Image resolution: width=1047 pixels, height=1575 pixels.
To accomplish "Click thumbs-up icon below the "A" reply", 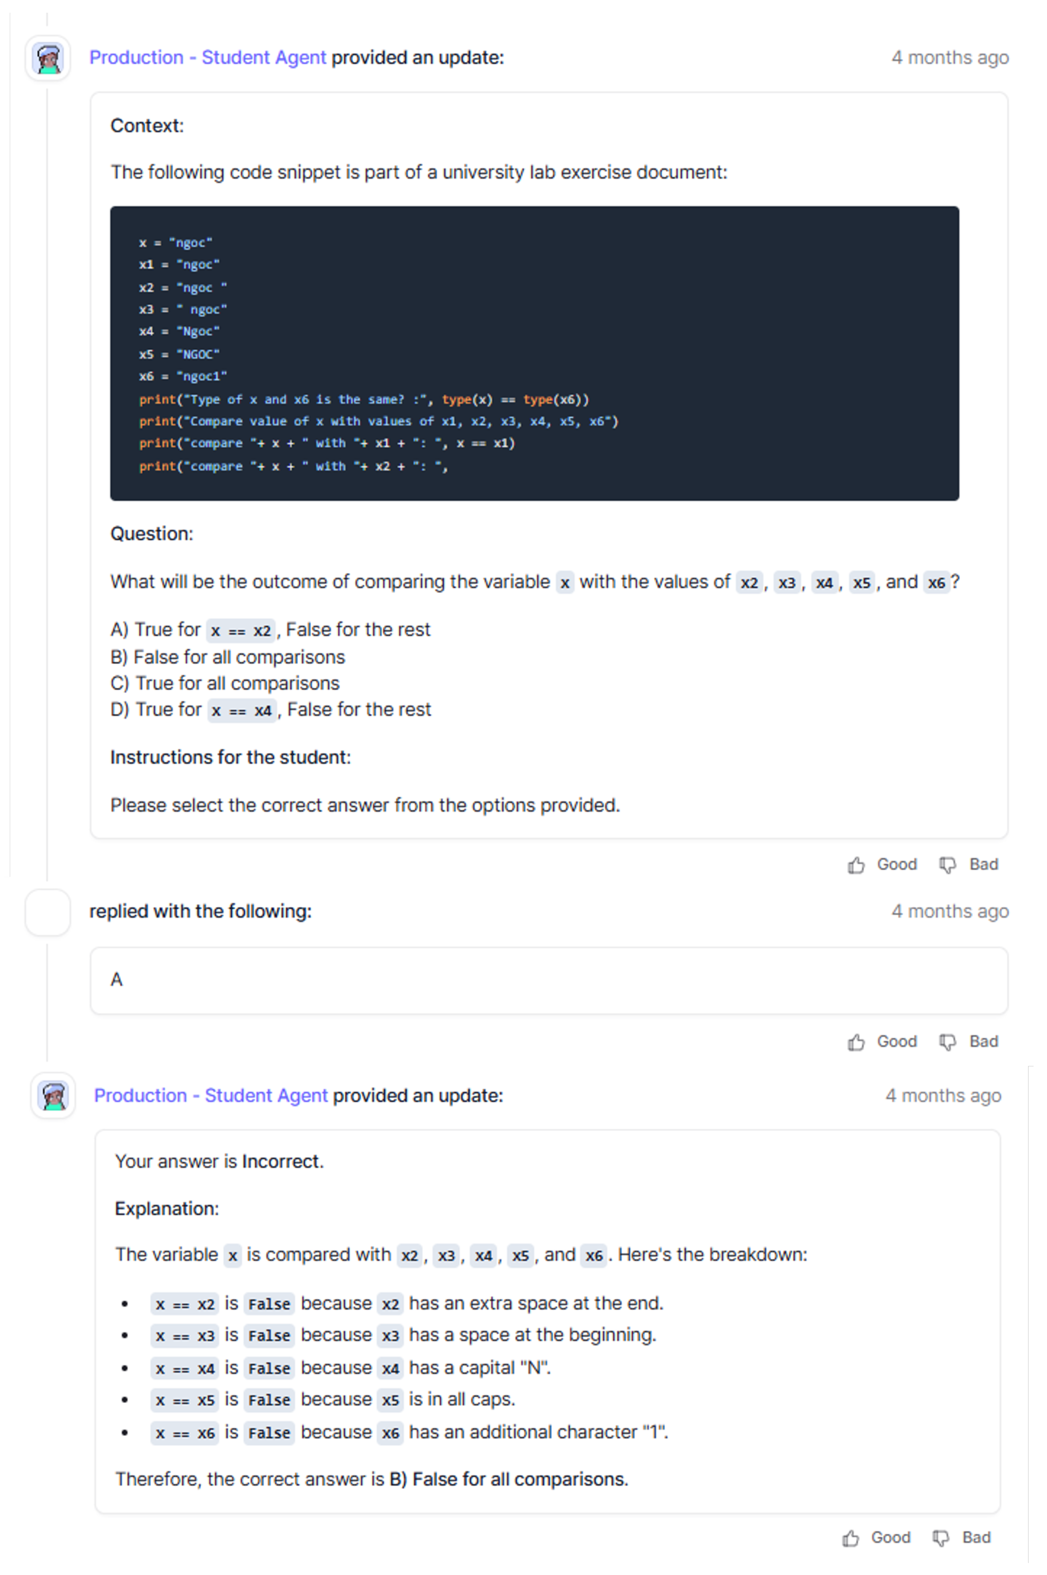I will click(x=856, y=1042).
